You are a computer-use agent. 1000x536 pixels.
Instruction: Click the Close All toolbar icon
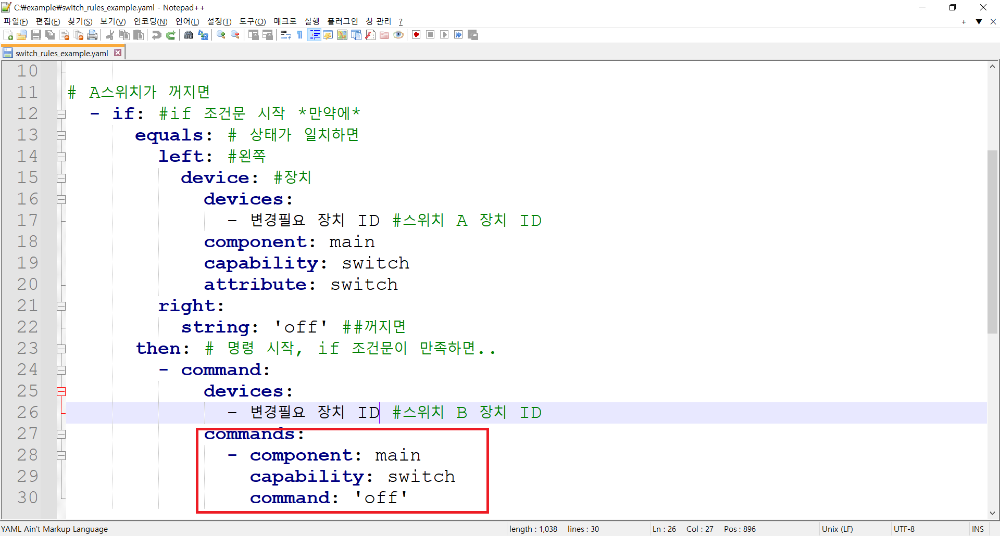click(x=79, y=35)
